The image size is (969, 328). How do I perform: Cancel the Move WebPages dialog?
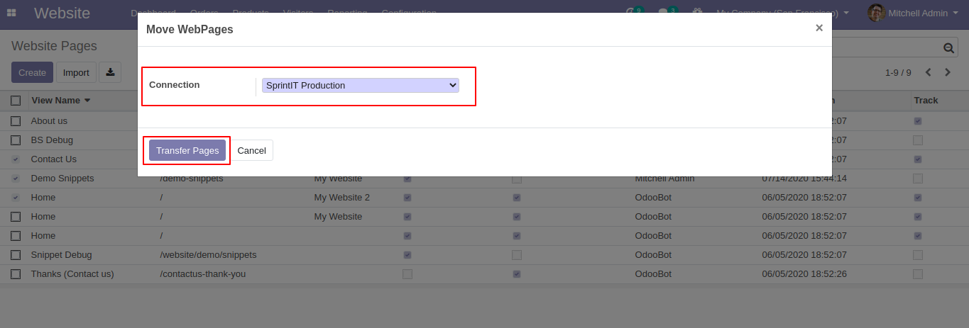[251, 150]
